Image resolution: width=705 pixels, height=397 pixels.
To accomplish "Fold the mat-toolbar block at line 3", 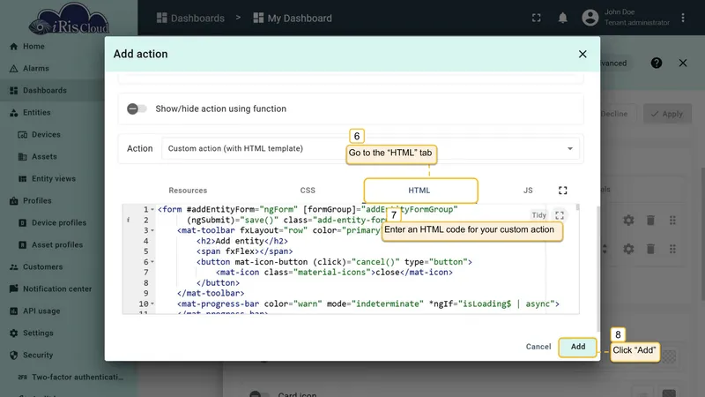I will [x=152, y=230].
